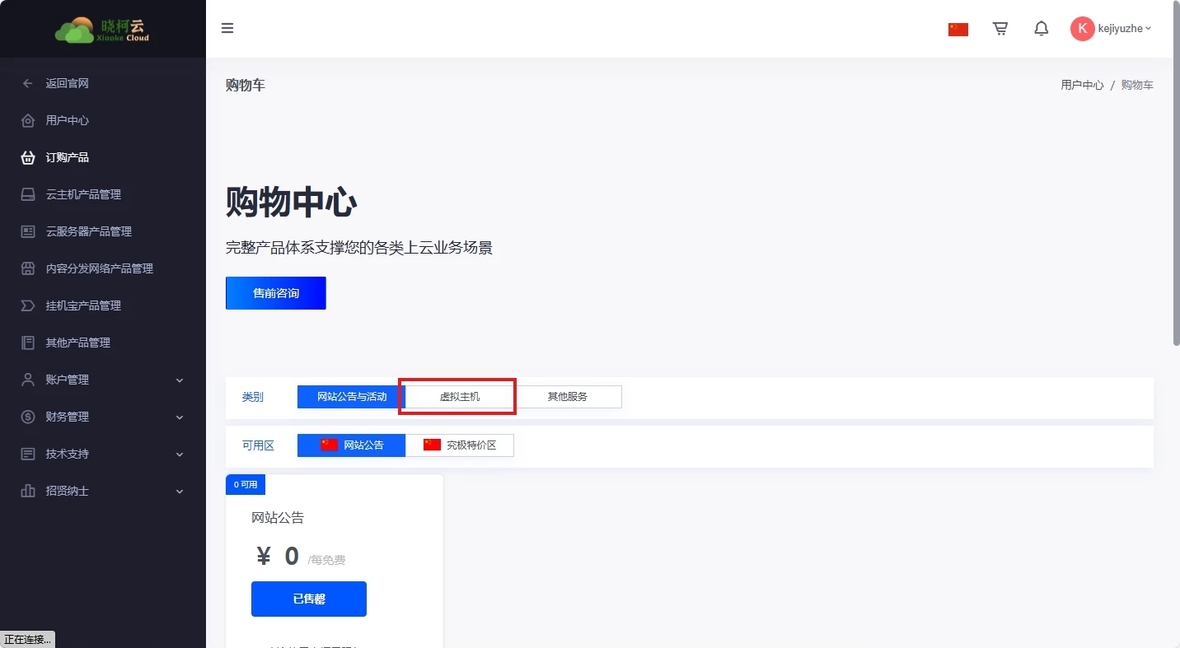1180x648 pixels.
Task: Click the 已售罄 button on 网站公告 card
Action: click(x=309, y=599)
